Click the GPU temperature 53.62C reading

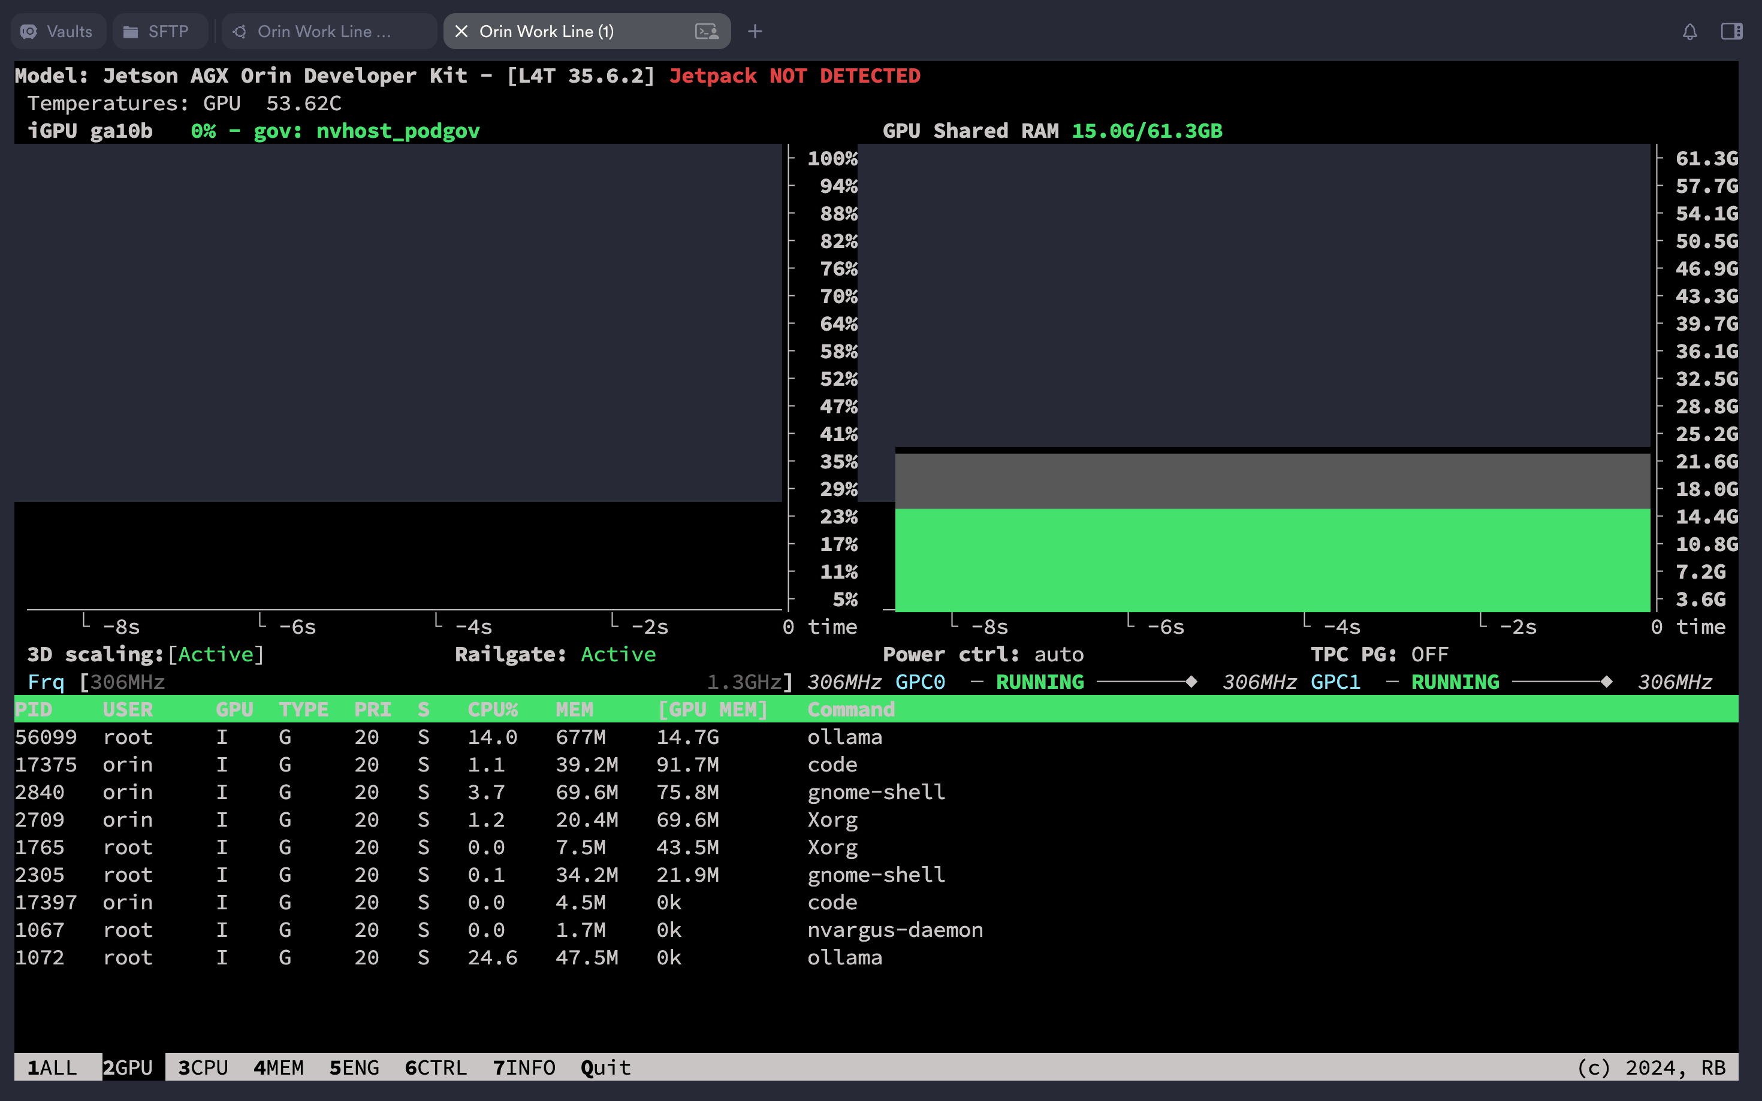[x=303, y=104]
